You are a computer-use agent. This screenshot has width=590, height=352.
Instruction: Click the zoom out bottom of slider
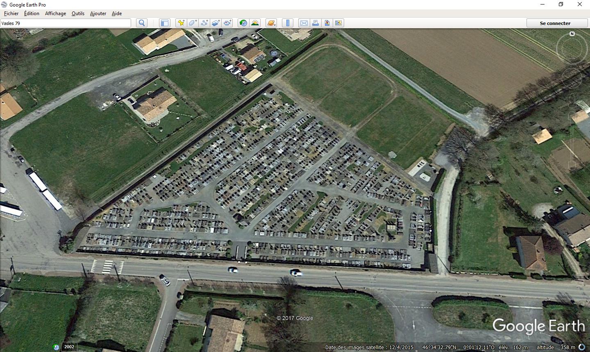572,166
